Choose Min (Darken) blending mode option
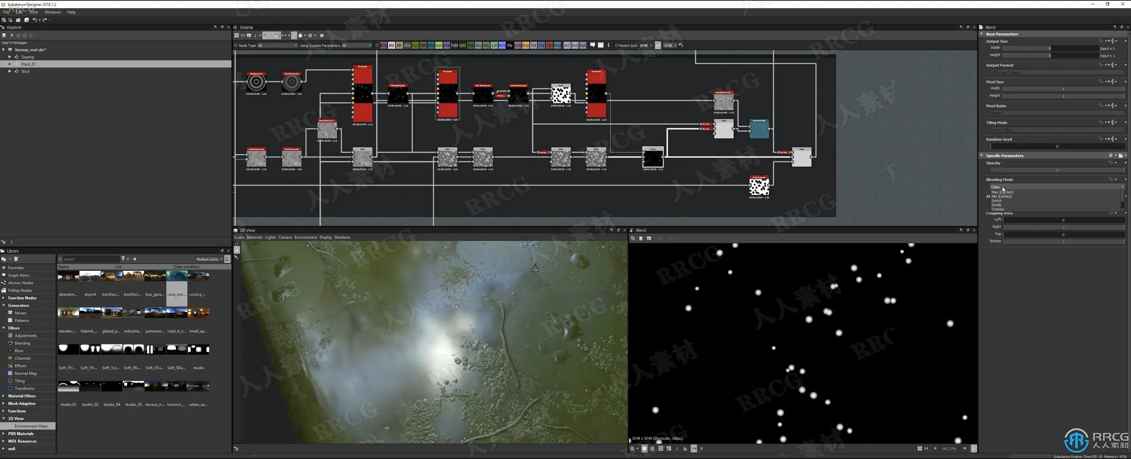This screenshot has width=1131, height=459. (x=1001, y=196)
